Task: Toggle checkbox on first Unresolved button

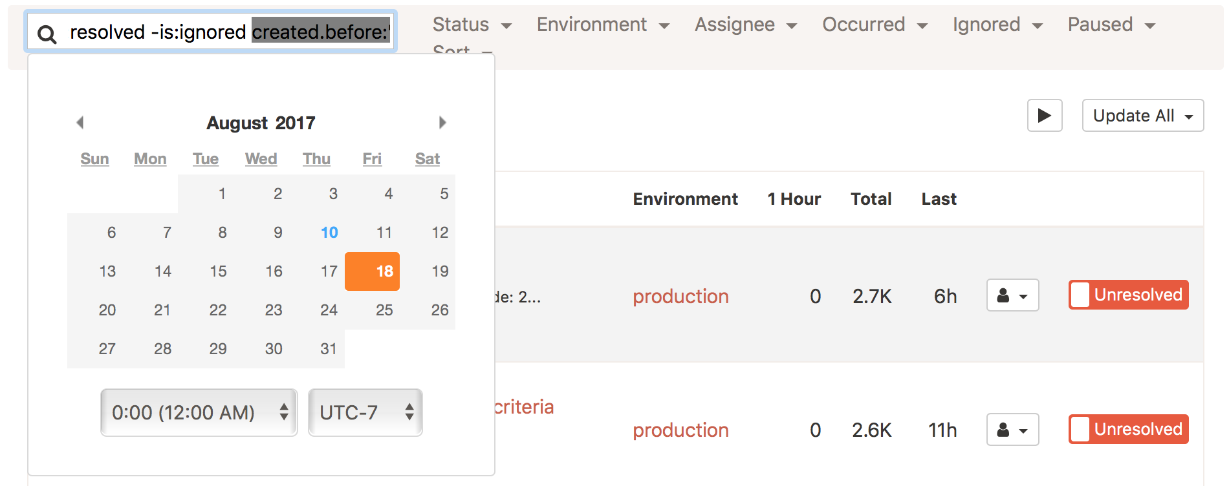Action: pyautogui.click(x=1080, y=295)
